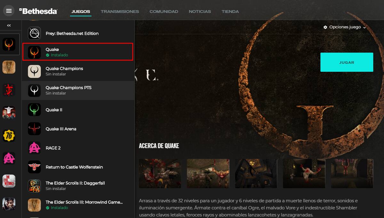
Task: Select pink RAGE 2 sidebar icon
Action: (x=9, y=158)
